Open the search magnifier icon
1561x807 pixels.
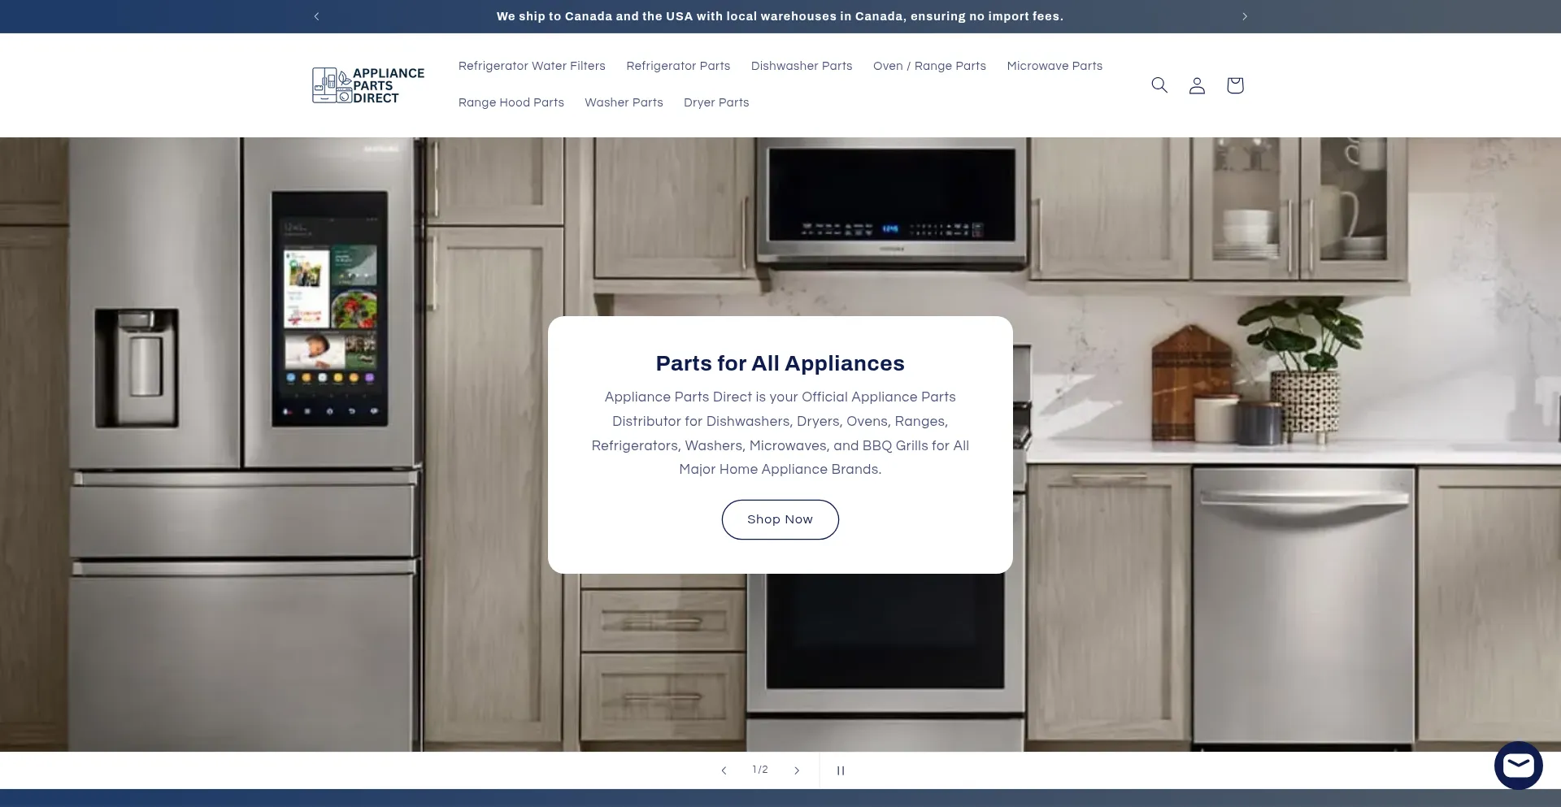click(x=1159, y=85)
